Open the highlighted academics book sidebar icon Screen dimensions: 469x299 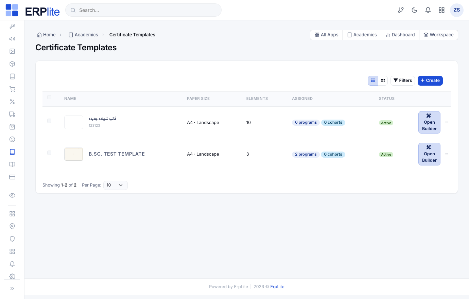pyautogui.click(x=12, y=152)
